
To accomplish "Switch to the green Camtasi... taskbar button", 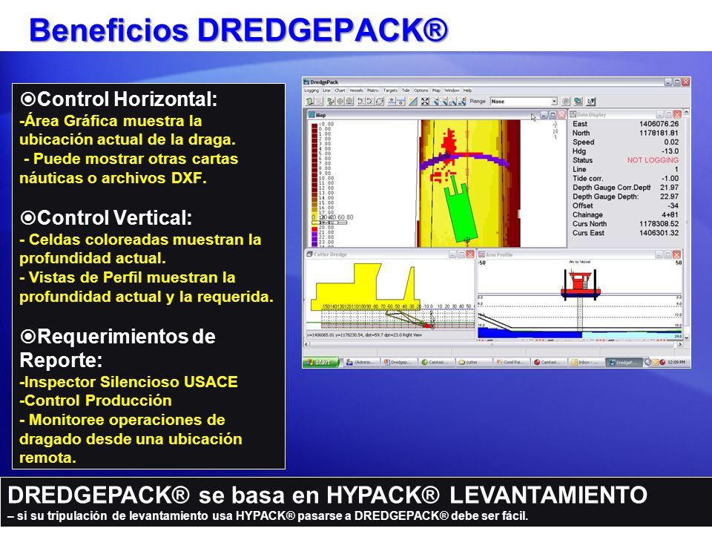I will point(437,362).
